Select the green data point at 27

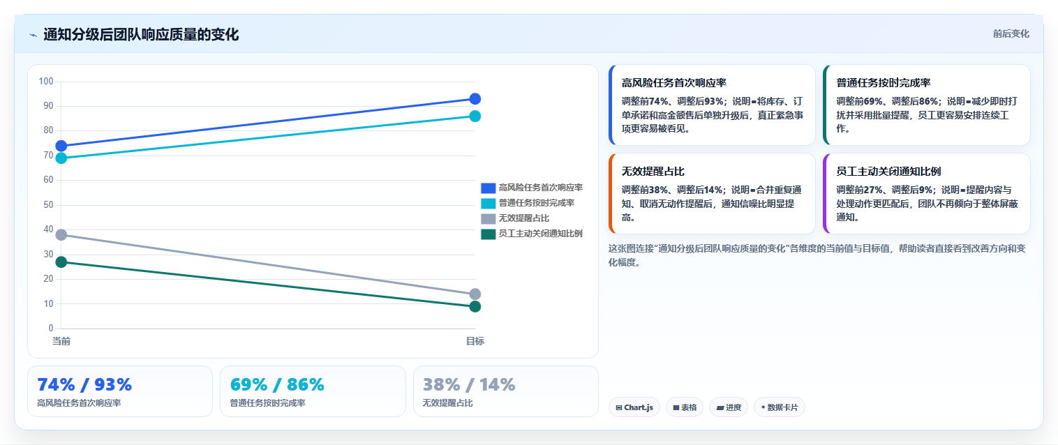[x=61, y=262]
